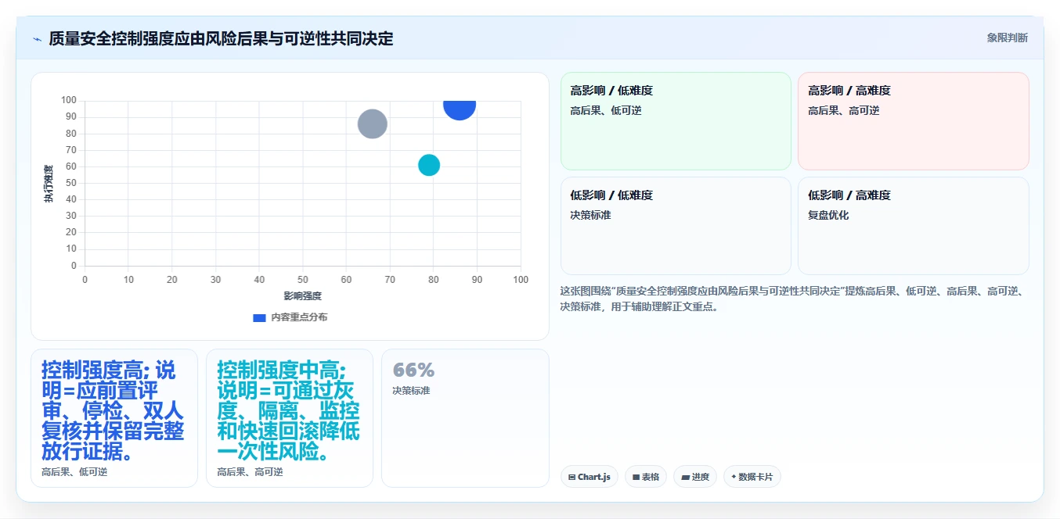The image size is (1060, 519).
Task: Click the 控制强度中高 card text
Action: 289,410
